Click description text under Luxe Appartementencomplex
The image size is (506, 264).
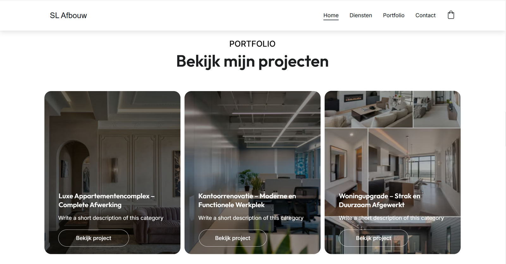111,218
